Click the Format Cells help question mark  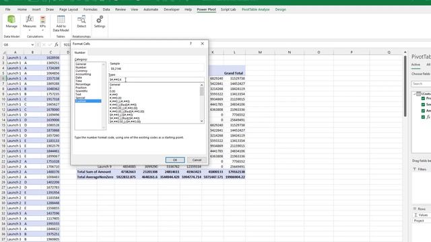[x=191, y=44]
